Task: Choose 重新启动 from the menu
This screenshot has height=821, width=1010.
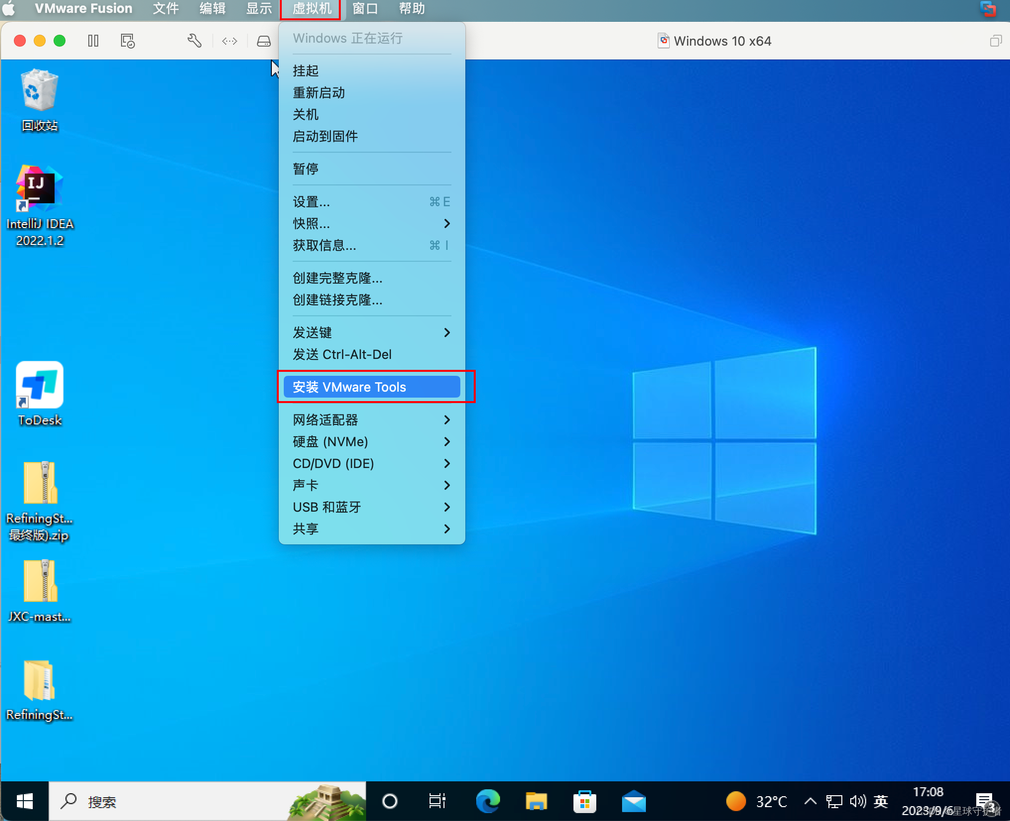Action: (372, 93)
